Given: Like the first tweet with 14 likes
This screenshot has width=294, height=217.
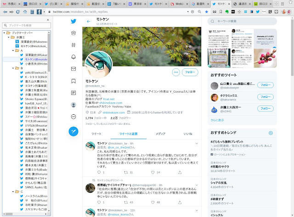Looking at the screenshot, I should [x=153, y=172].
